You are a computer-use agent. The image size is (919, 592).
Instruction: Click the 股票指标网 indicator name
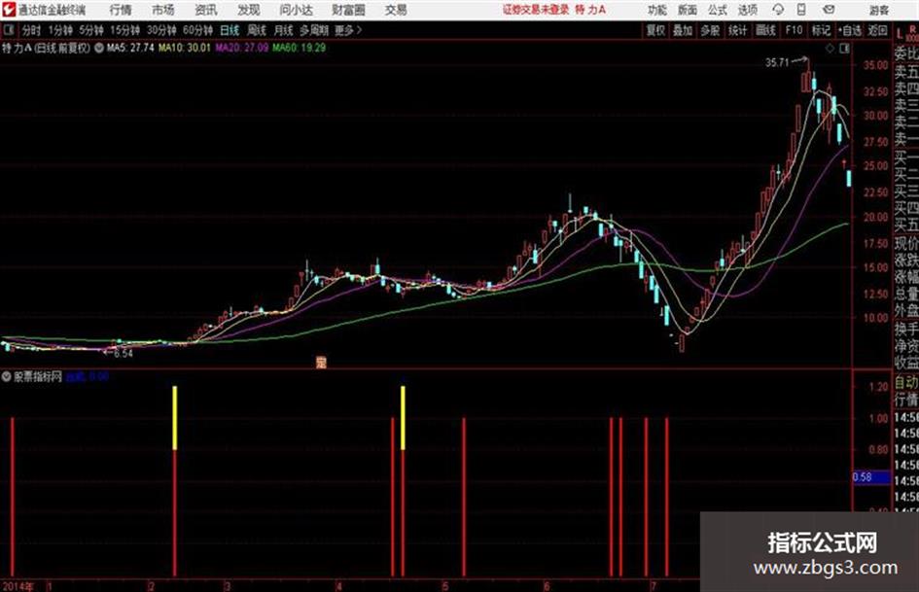point(38,376)
